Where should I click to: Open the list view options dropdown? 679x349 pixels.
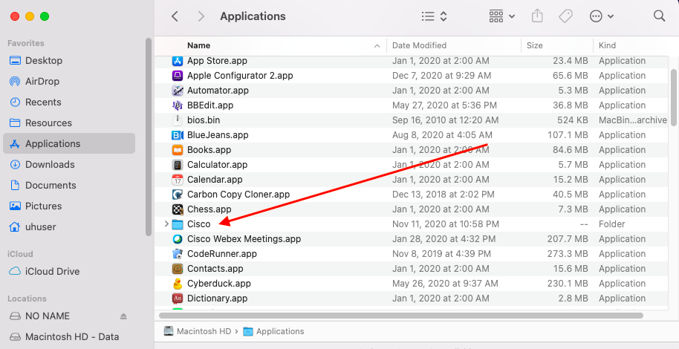tap(435, 16)
